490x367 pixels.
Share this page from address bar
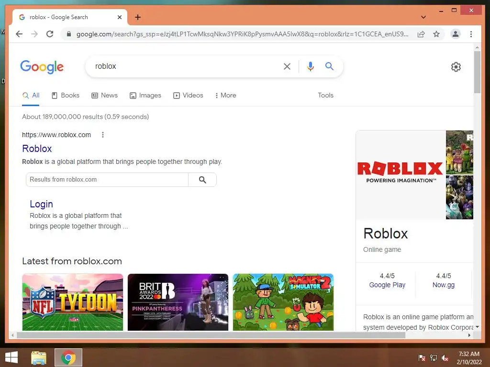pos(421,34)
